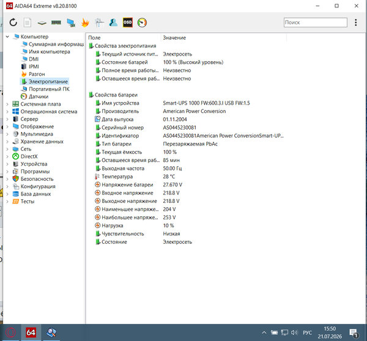
Task: Expand the Операционная система node
Action: [7, 112]
